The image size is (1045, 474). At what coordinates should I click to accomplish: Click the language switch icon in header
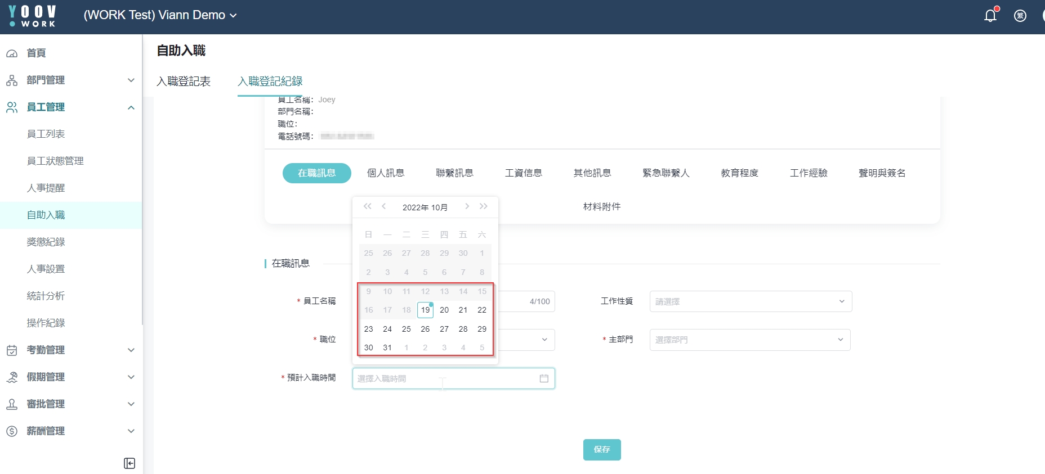coord(1020,16)
